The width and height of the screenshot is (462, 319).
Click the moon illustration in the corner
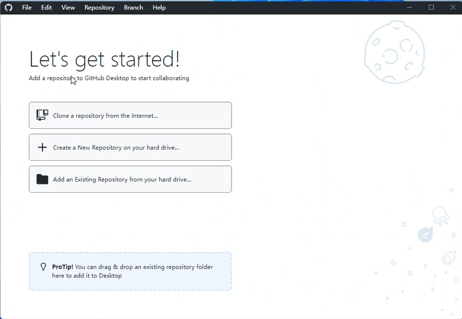tap(394, 52)
